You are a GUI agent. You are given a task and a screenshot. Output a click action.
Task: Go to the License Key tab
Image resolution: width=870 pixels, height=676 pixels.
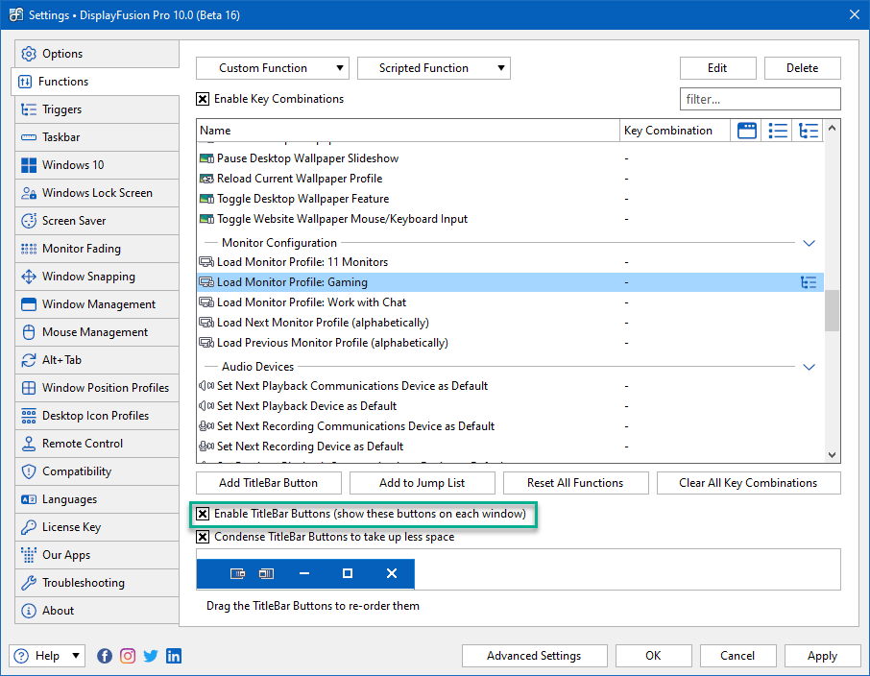click(x=97, y=527)
